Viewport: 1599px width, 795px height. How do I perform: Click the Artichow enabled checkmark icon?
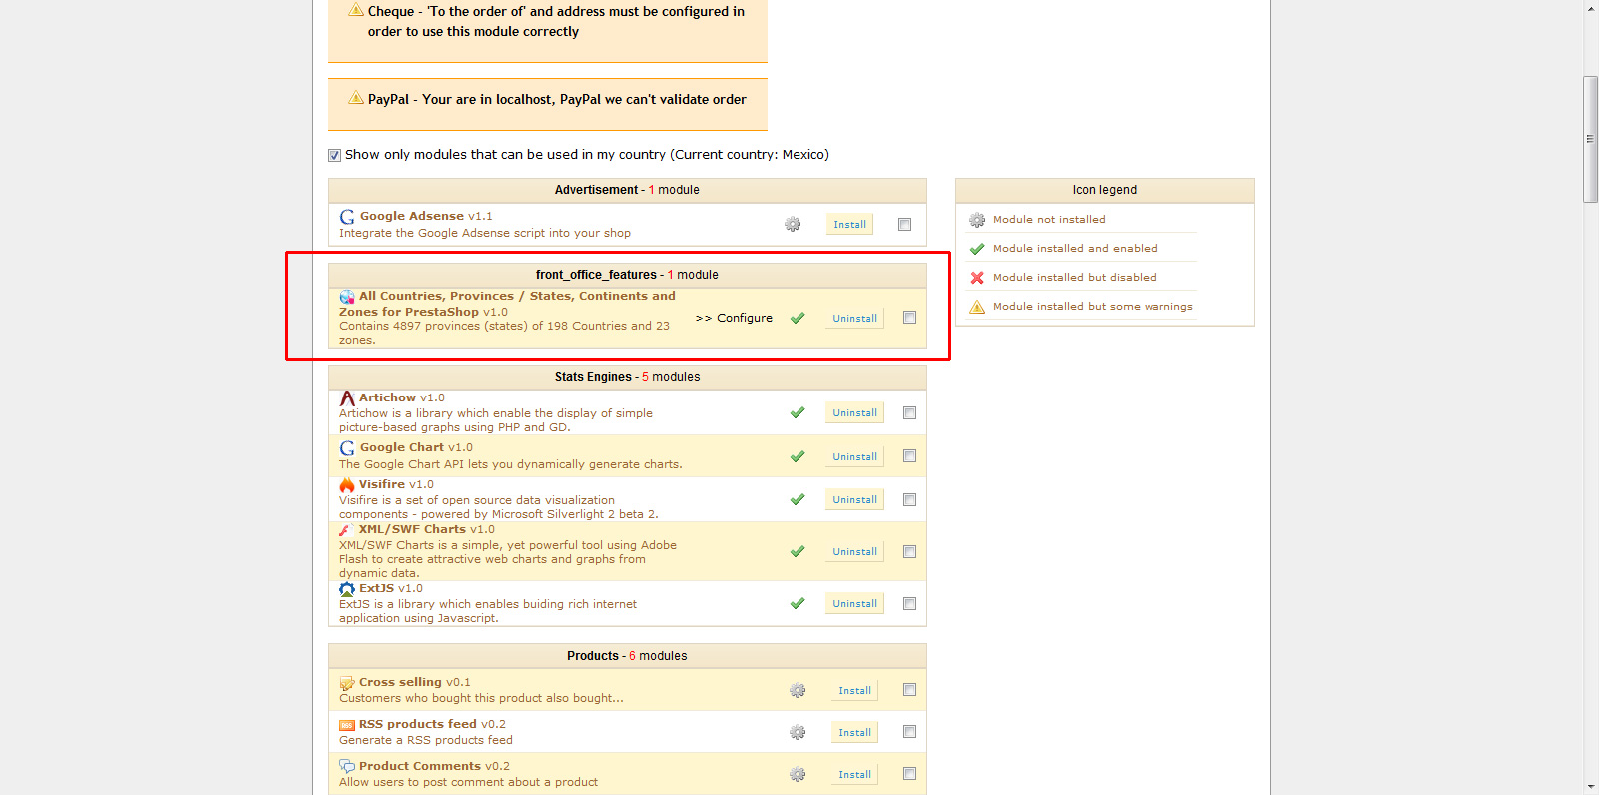tap(798, 412)
